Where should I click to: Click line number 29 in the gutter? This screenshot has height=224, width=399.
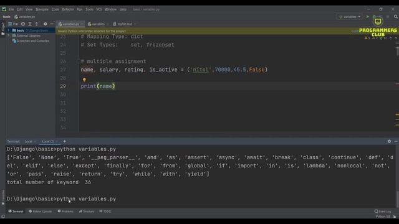63,86
